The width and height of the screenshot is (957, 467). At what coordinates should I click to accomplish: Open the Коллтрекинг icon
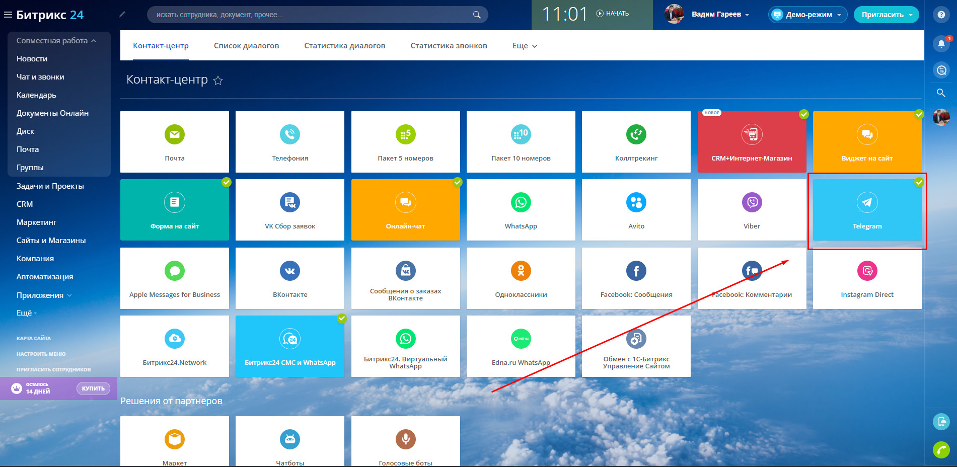coord(636,134)
